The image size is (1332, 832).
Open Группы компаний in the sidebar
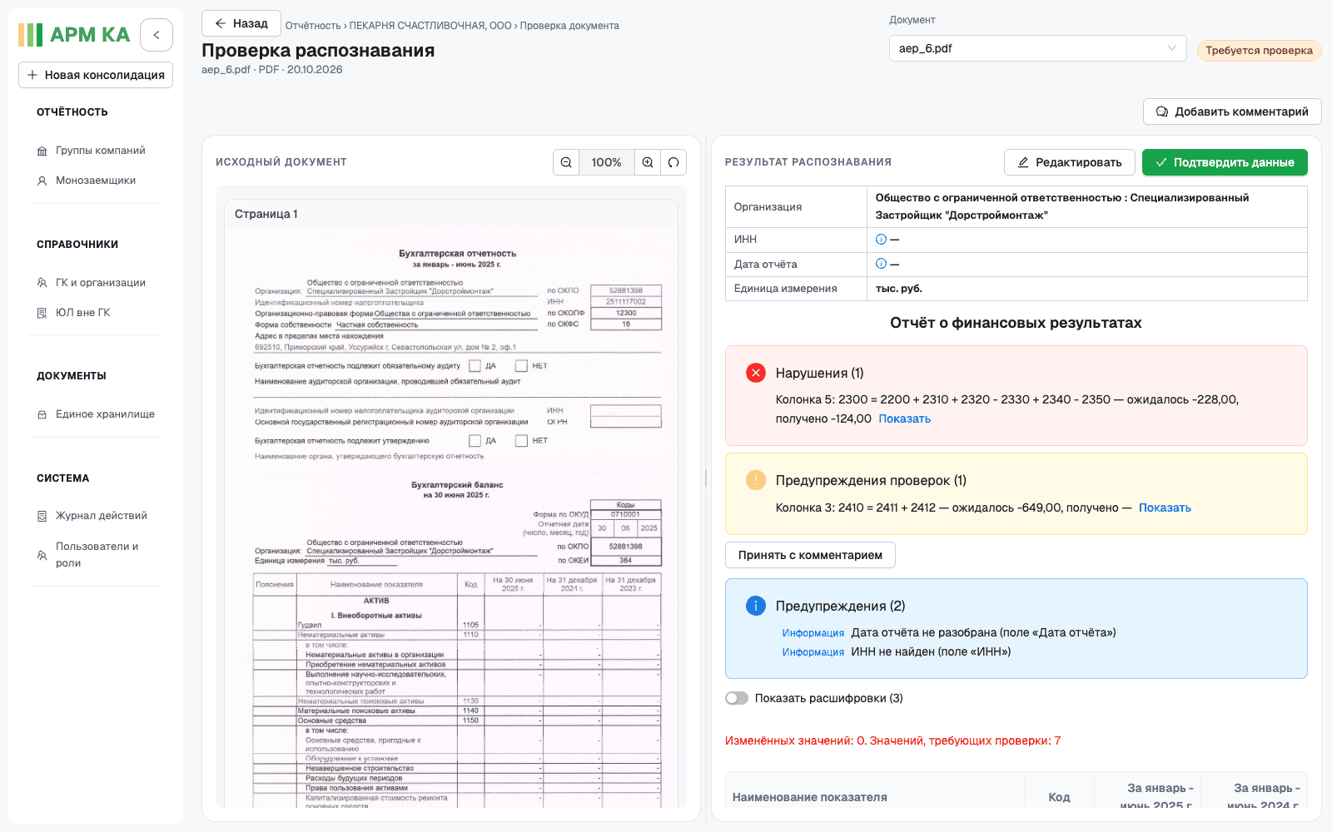(x=96, y=151)
